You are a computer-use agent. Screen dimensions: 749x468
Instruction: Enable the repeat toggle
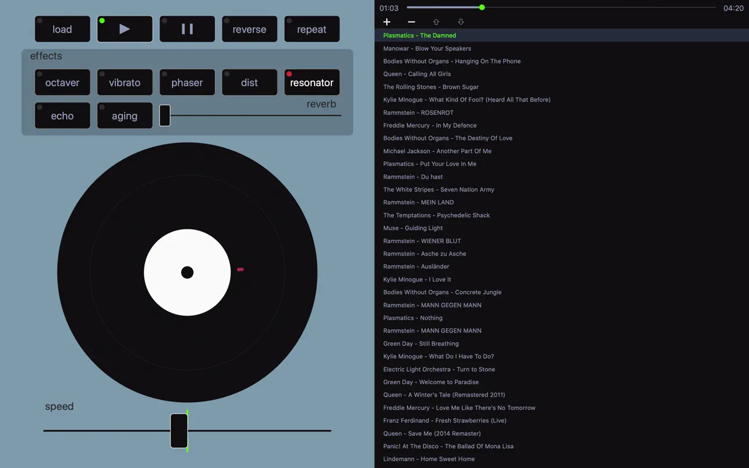(312, 29)
